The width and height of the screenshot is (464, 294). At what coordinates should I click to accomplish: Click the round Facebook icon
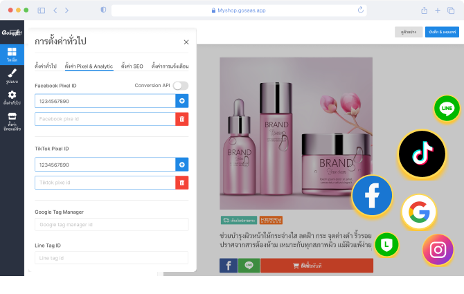[372, 195]
